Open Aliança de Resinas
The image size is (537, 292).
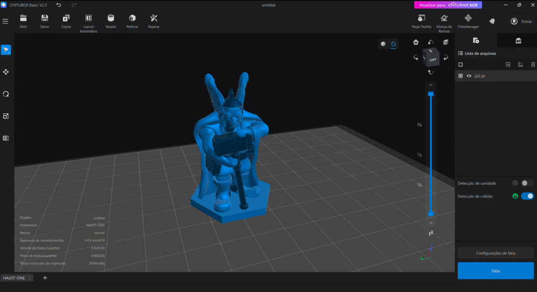click(444, 23)
